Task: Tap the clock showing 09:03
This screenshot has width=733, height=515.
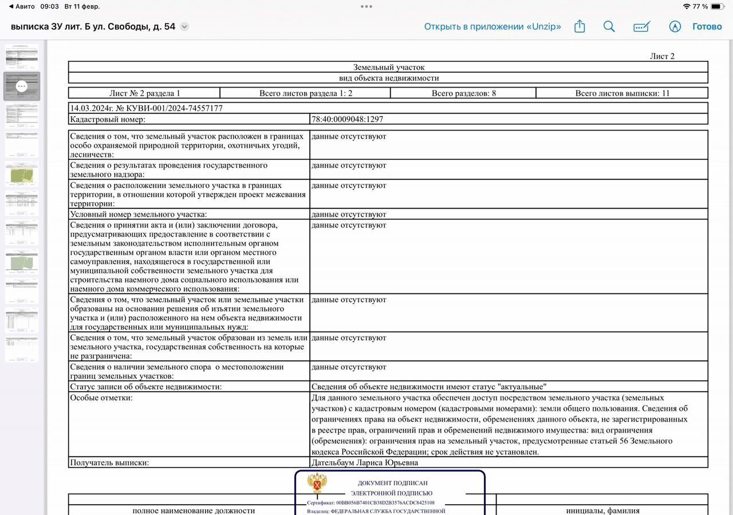Action: (50, 6)
